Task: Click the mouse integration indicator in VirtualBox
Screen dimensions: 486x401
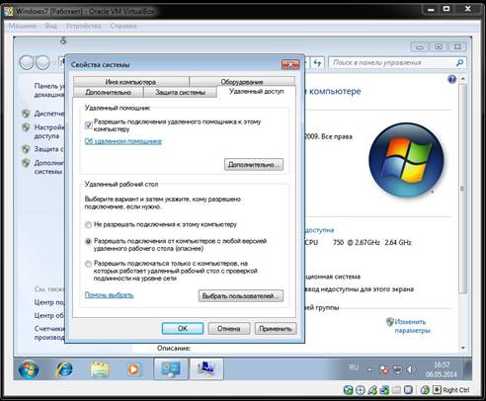Action: coord(425,390)
